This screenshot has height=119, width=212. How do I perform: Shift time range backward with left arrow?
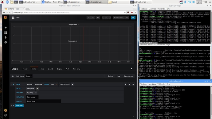103,17
